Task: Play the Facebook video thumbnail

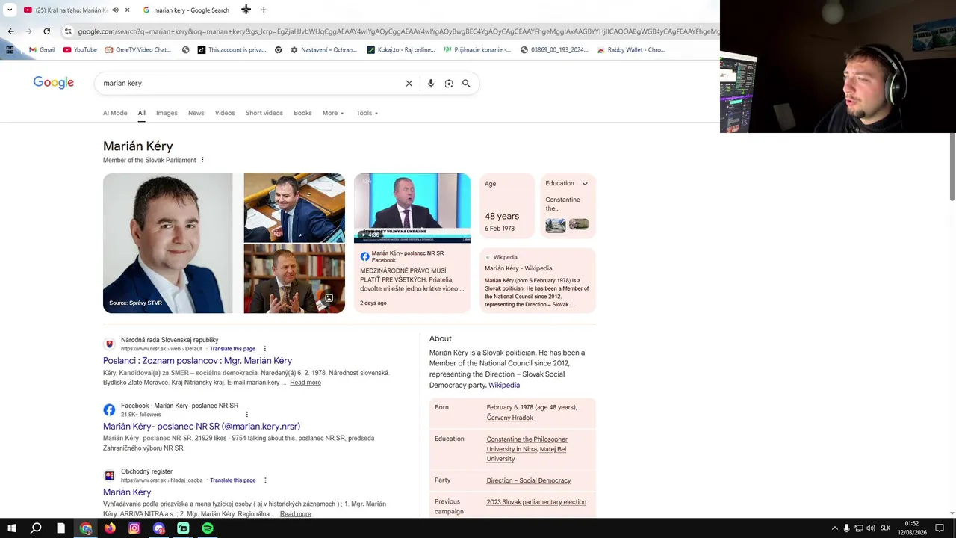Action: [x=412, y=208]
